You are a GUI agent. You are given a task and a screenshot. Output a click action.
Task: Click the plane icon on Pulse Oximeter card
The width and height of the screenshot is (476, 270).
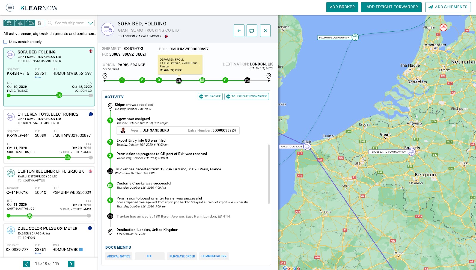[11, 230]
